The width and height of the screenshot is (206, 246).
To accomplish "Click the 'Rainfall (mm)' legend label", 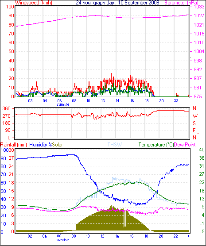I will click(14, 145).
